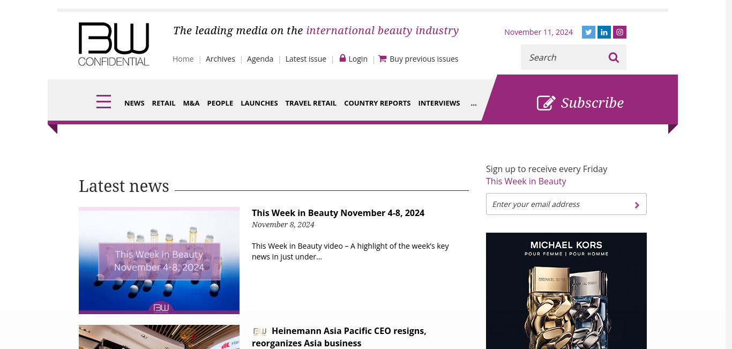Open the INTERVIEWS menu item
Image resolution: width=732 pixels, height=349 pixels.
tap(439, 103)
